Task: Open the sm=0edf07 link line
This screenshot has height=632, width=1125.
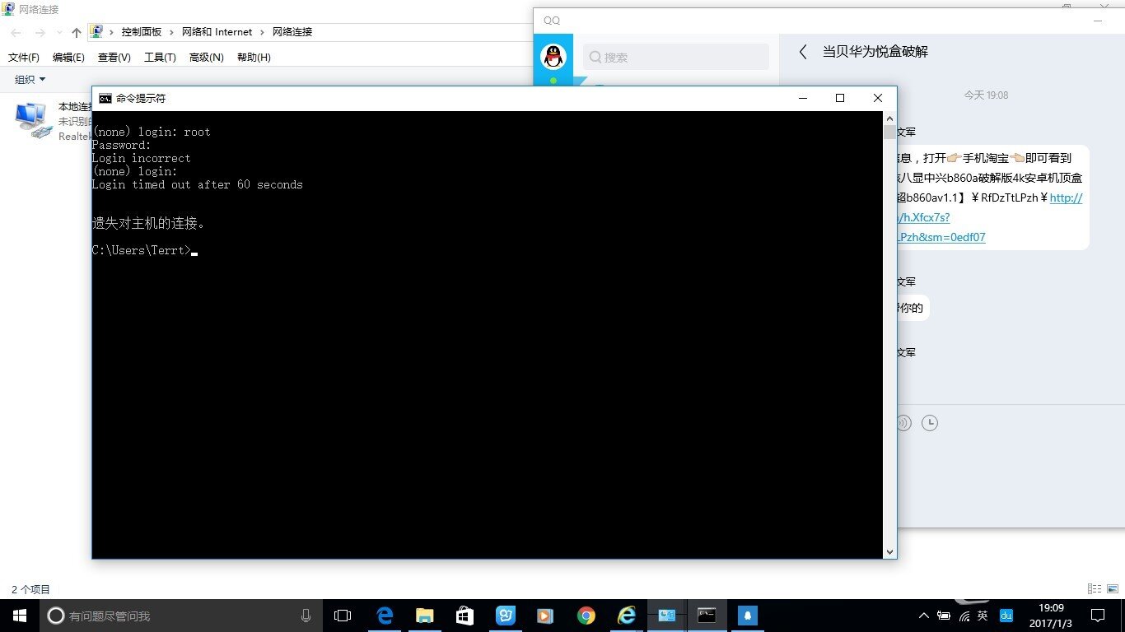Action: pyautogui.click(x=941, y=237)
